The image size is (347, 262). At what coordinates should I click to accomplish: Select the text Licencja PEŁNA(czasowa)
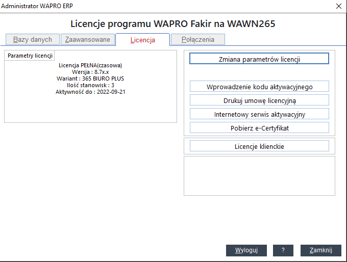[x=90, y=65]
